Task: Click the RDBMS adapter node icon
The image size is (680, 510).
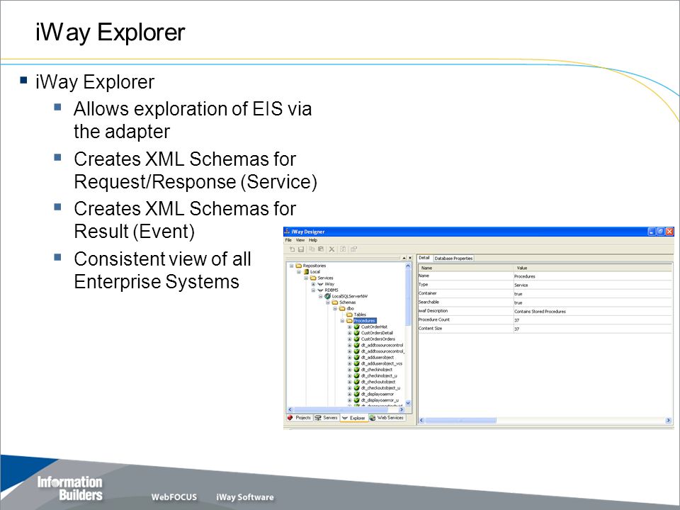Action: point(320,290)
